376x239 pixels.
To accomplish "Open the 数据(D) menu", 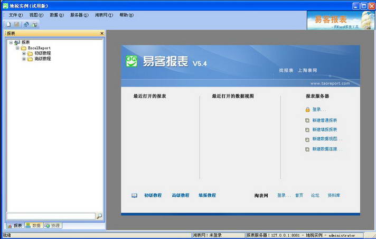I will (57, 15).
